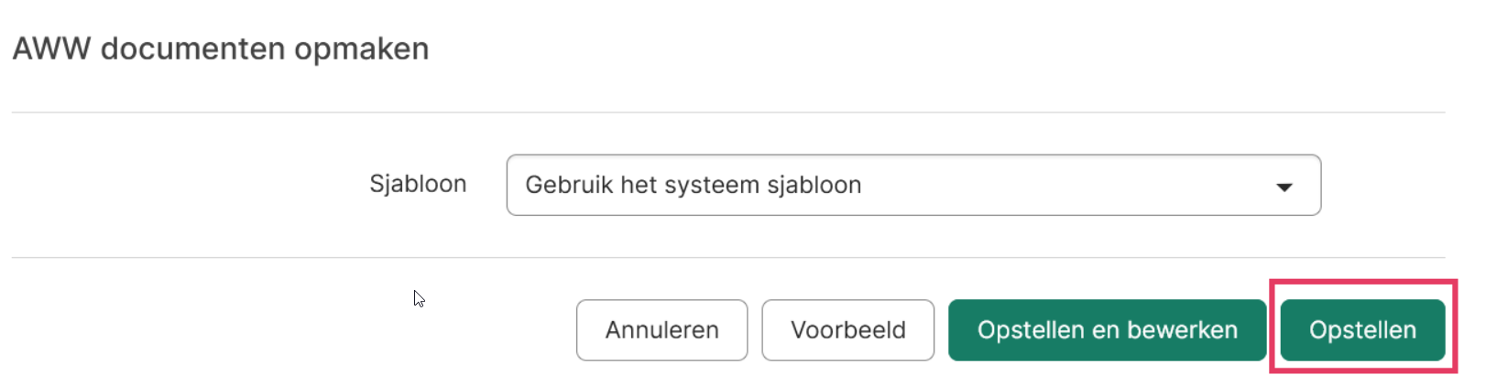Dismiss dialog via Annuleren
This screenshot has width=1497, height=375.
pos(661,330)
